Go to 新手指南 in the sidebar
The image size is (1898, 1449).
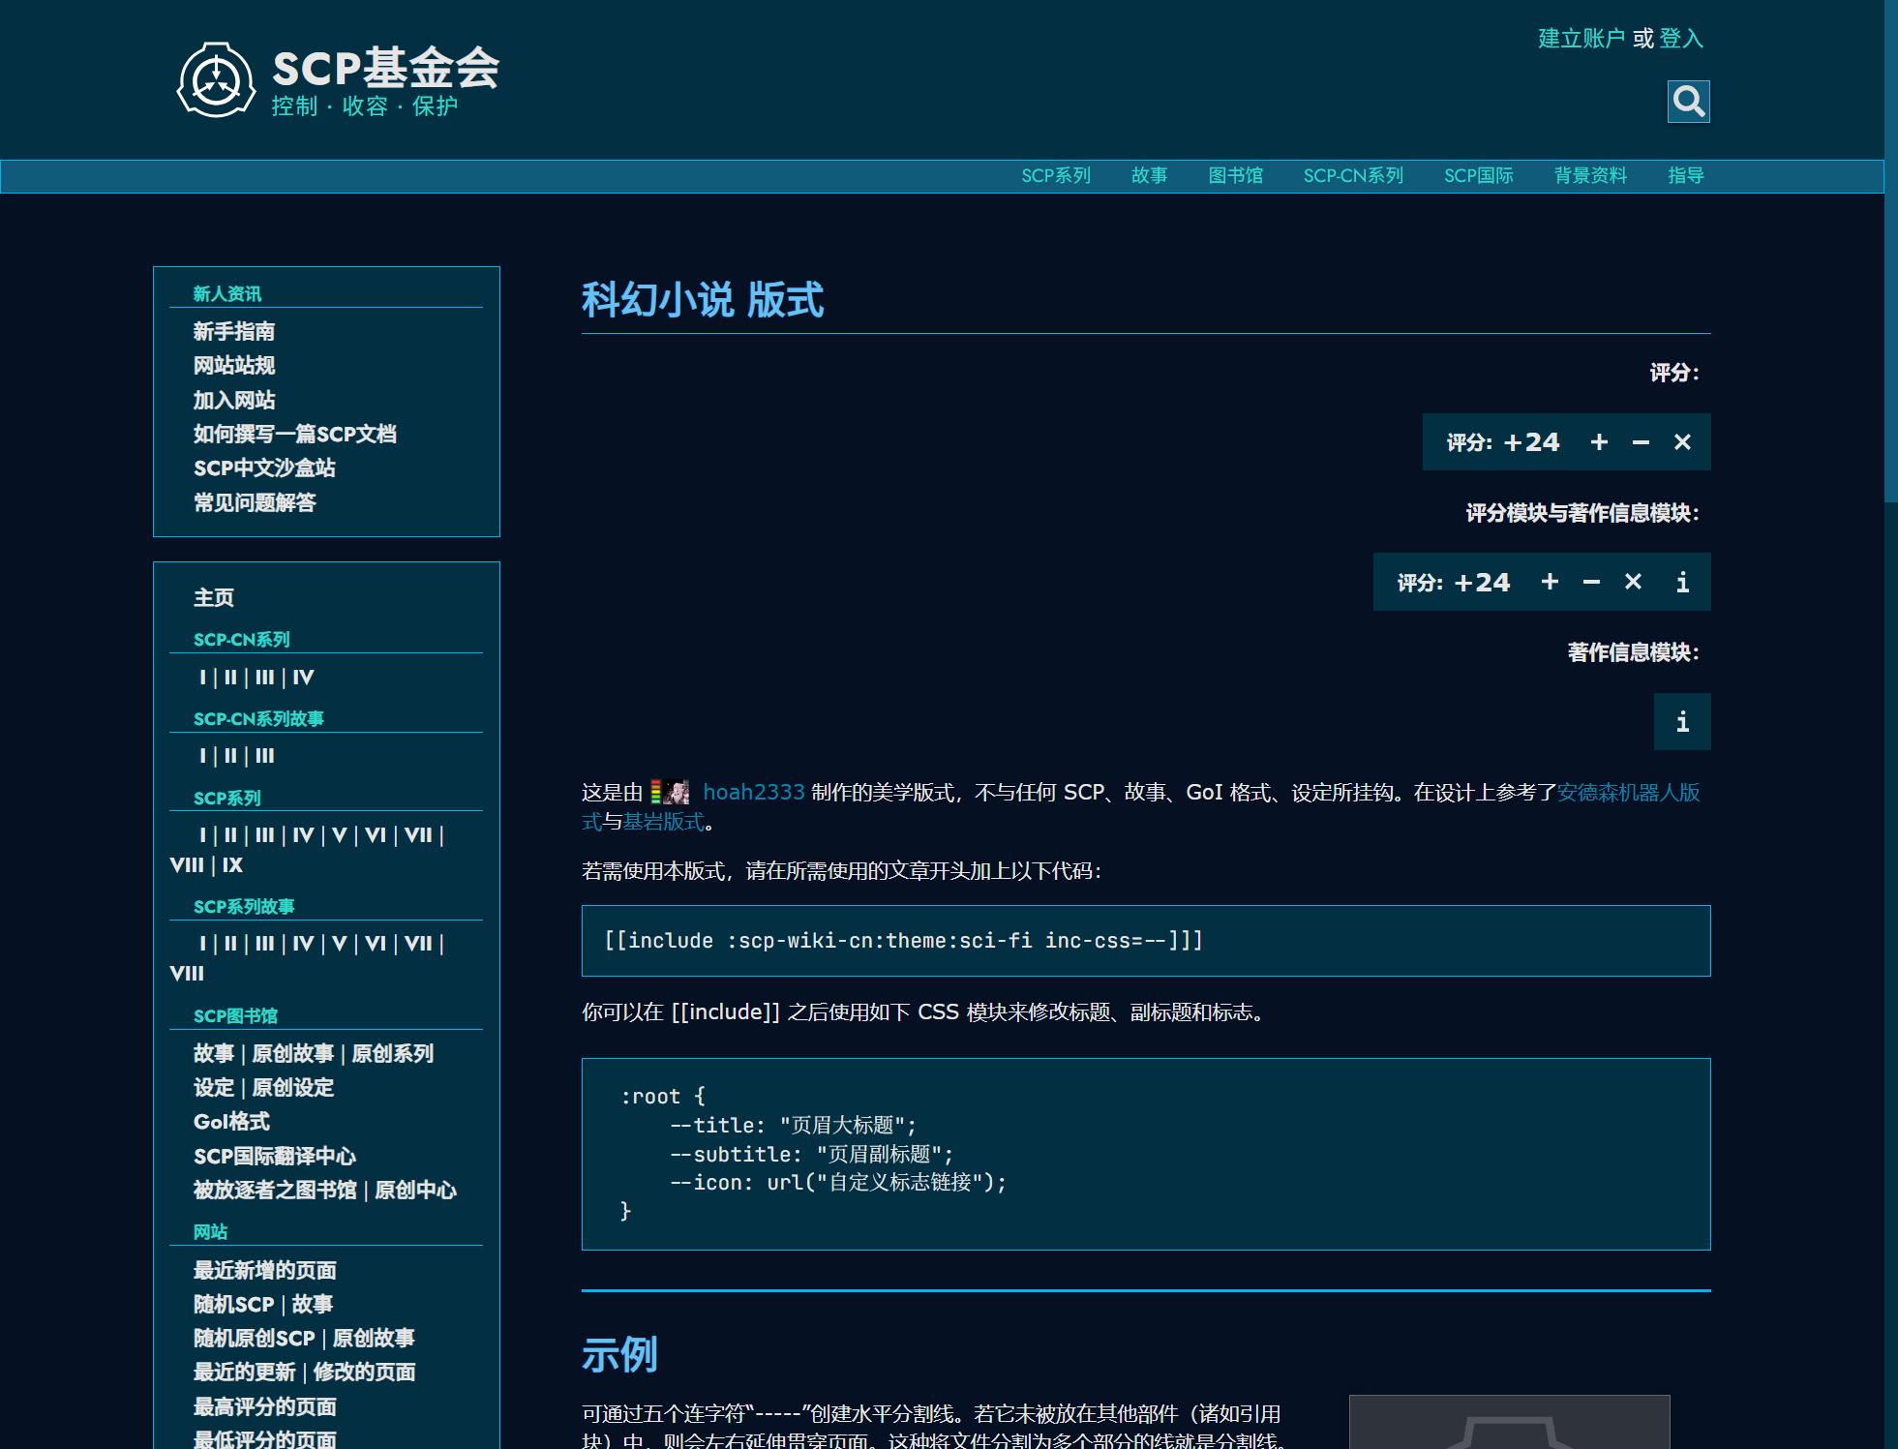pyautogui.click(x=234, y=332)
